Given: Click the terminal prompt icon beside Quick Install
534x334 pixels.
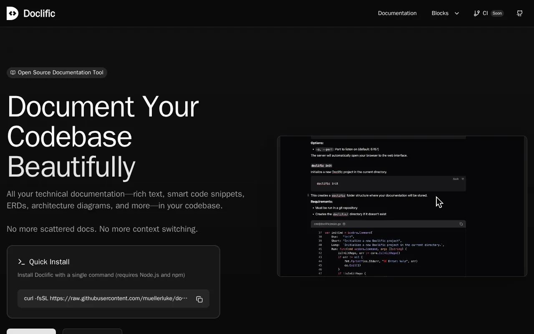Looking at the screenshot, I should 21,262.
